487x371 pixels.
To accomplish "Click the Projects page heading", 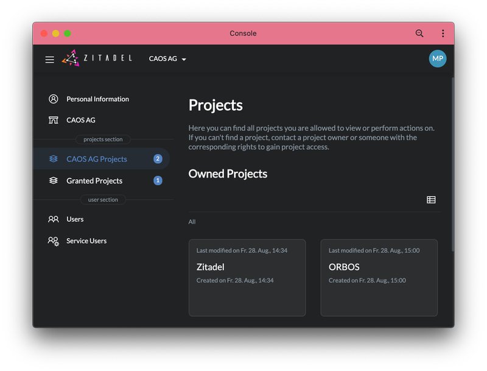I will pos(215,105).
